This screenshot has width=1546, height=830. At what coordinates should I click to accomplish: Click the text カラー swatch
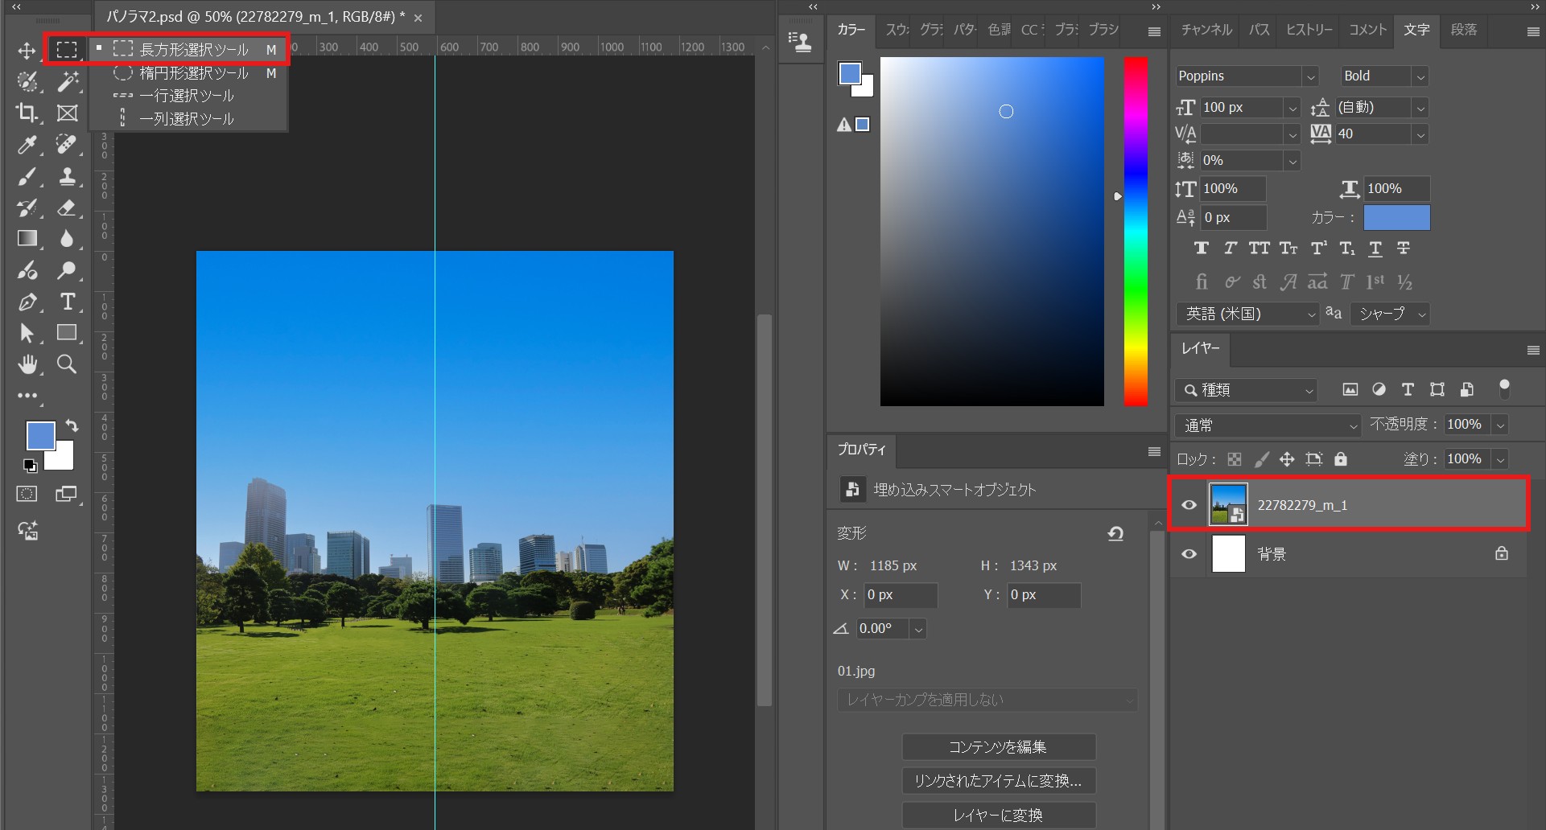(1396, 217)
